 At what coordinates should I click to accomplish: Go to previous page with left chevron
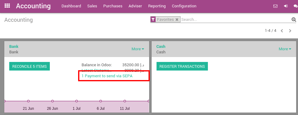[282, 31]
